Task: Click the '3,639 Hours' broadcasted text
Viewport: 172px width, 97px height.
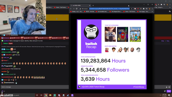Action: coord(95,79)
